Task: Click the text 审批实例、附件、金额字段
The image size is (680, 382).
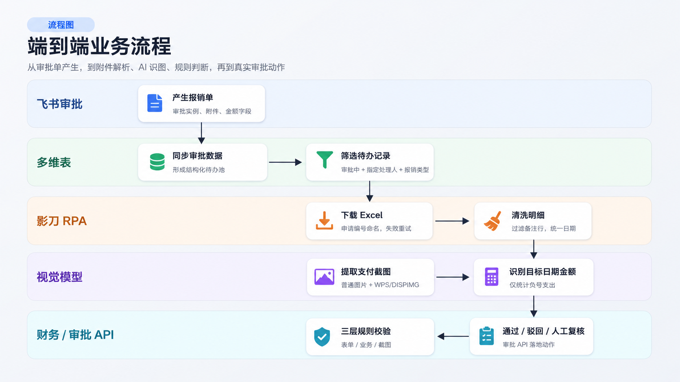Action: point(212,111)
